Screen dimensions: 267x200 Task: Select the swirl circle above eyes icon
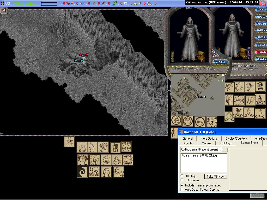[x=94, y=172]
